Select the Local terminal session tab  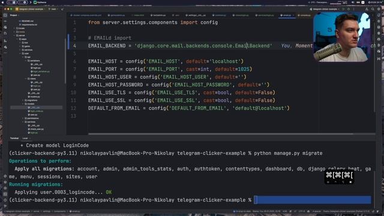(25, 138)
